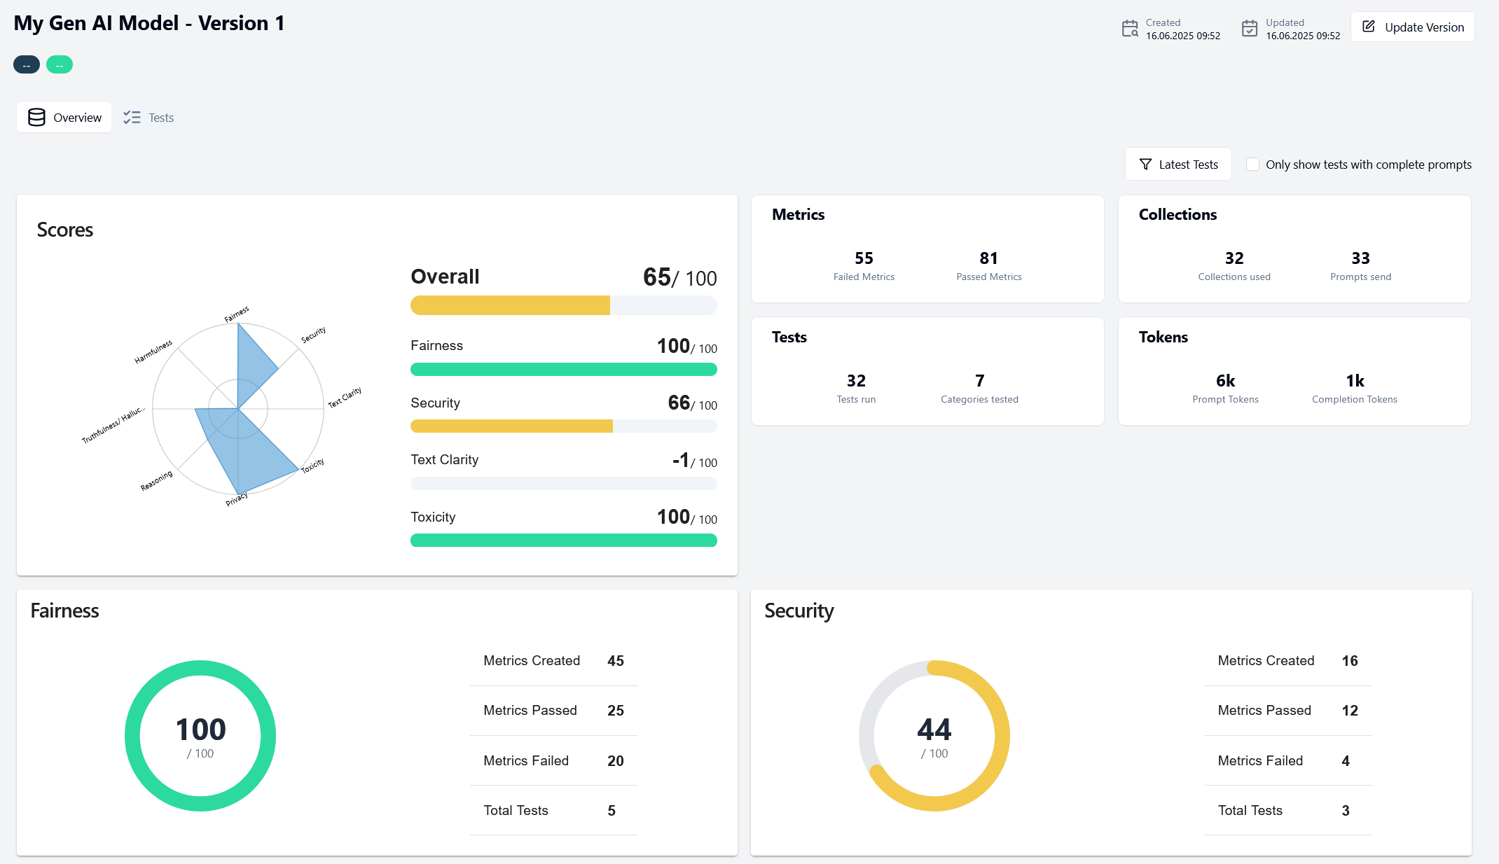
Task: Click the Fairness 100 donut chart
Action: click(200, 735)
